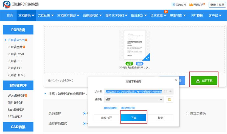Select PDF转PPT in the sidebar
Viewport: 227px width, 134px height.
coord(15,61)
